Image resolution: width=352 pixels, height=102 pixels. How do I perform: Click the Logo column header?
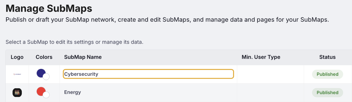point(17,57)
